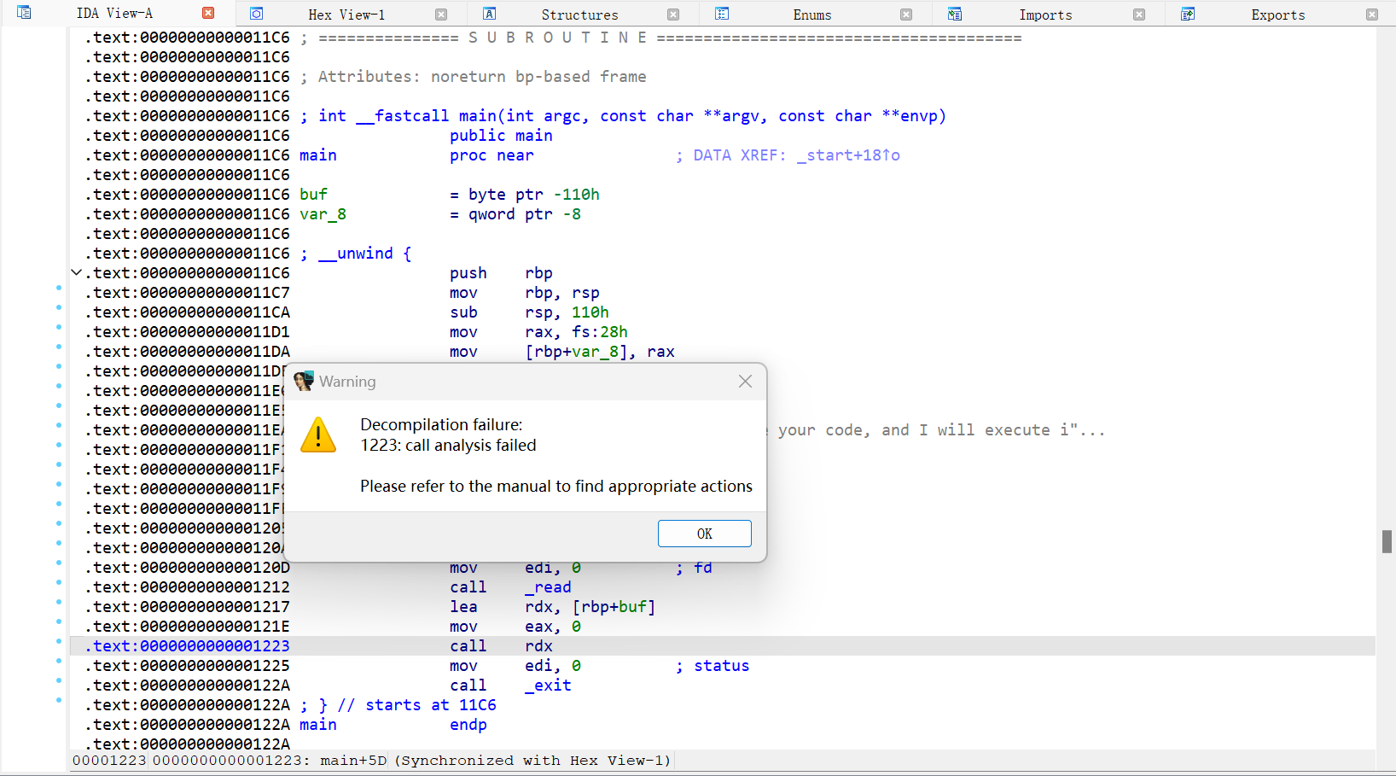Click the Structures tab icon
The image size is (1396, 776).
click(489, 14)
